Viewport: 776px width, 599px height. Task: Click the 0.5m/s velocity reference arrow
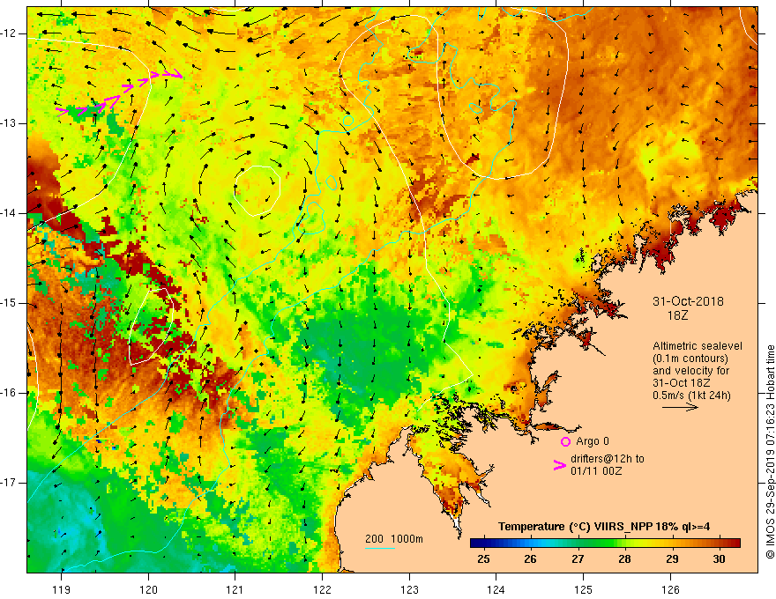[680, 407]
